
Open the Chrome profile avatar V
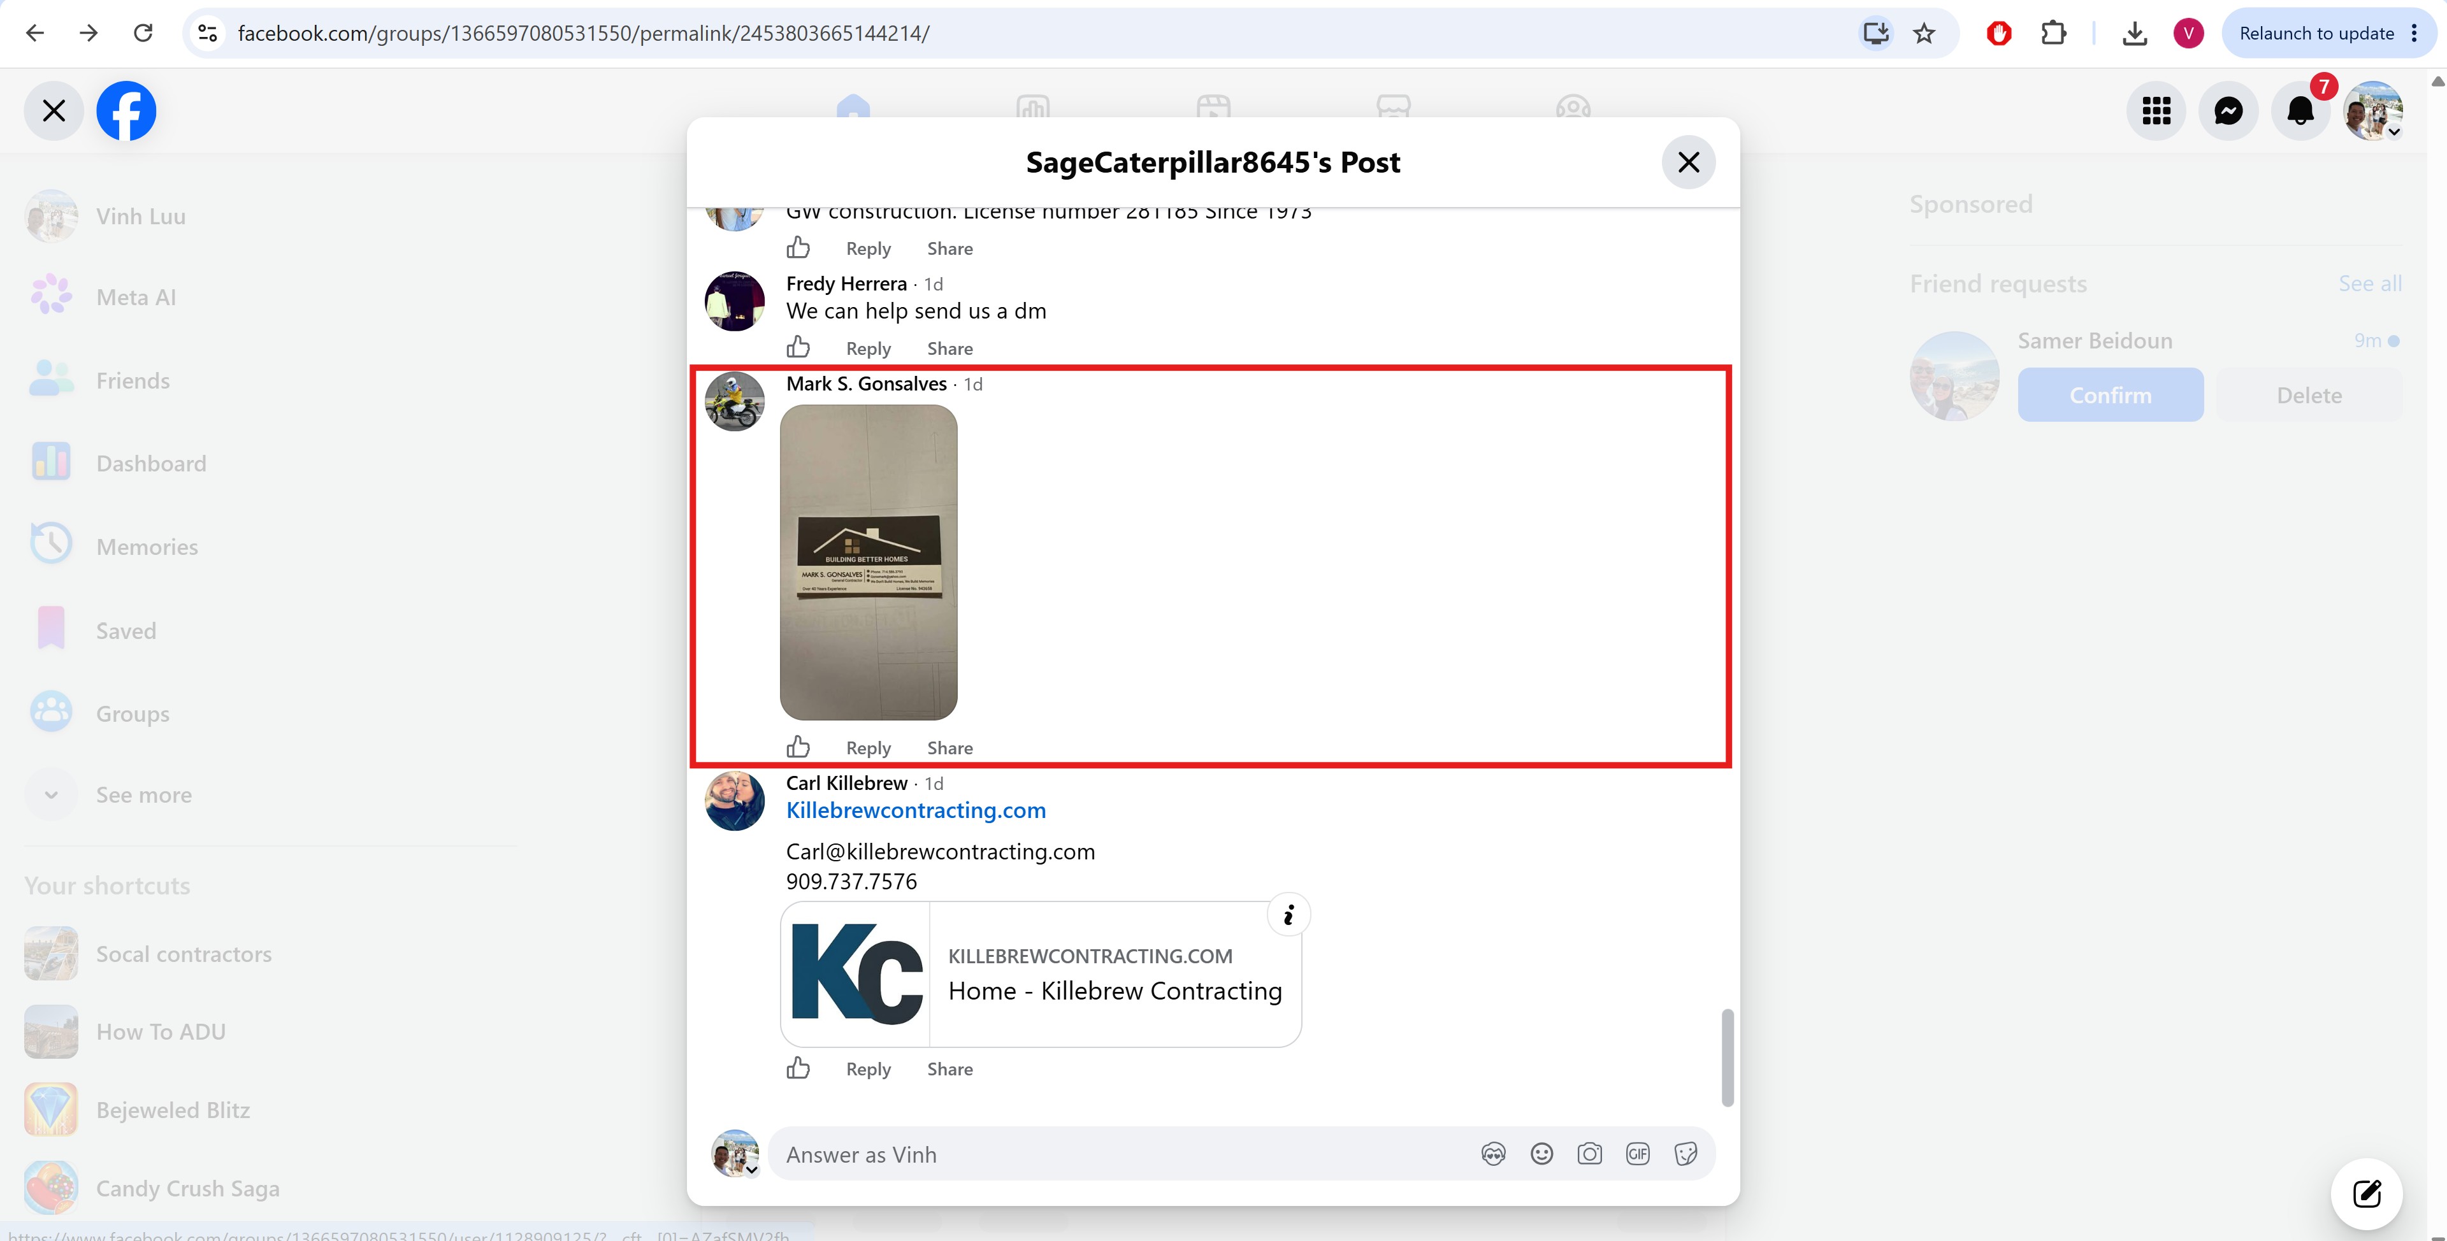tap(2189, 33)
